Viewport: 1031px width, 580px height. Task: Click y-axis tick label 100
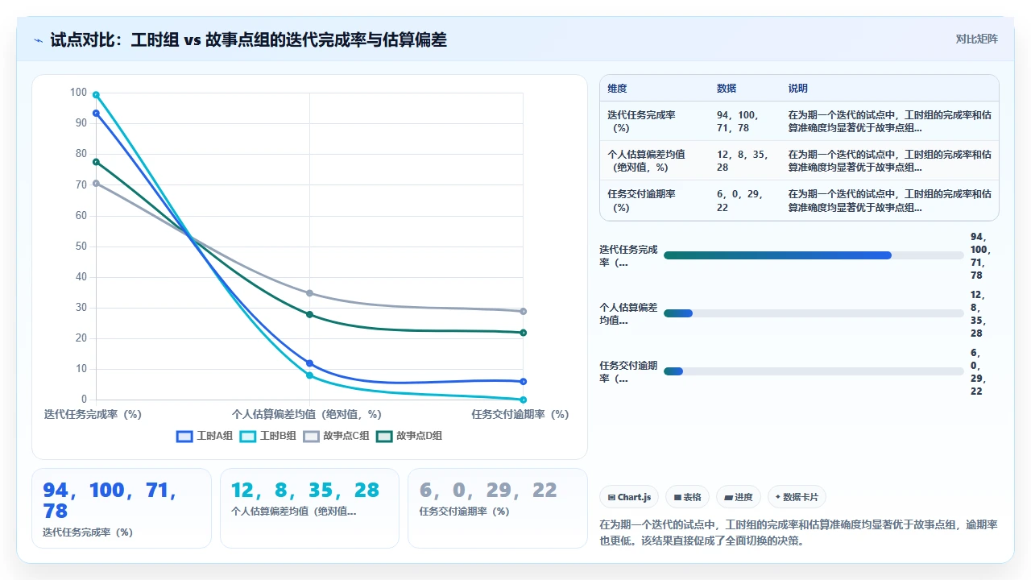(x=78, y=93)
